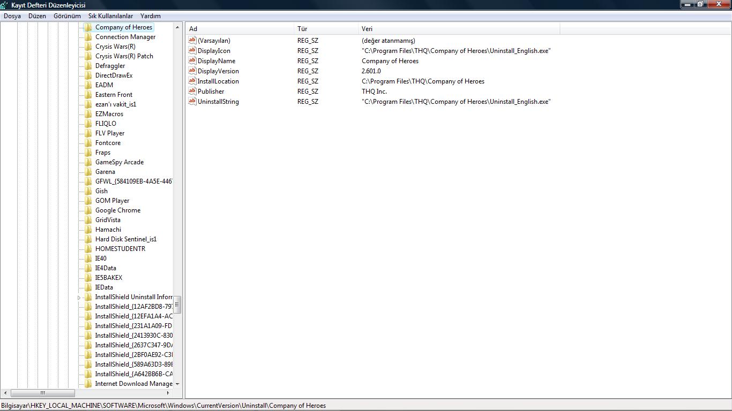Select the InstallShield_{231A1A09 key
732x411 pixels.
click(x=133, y=326)
